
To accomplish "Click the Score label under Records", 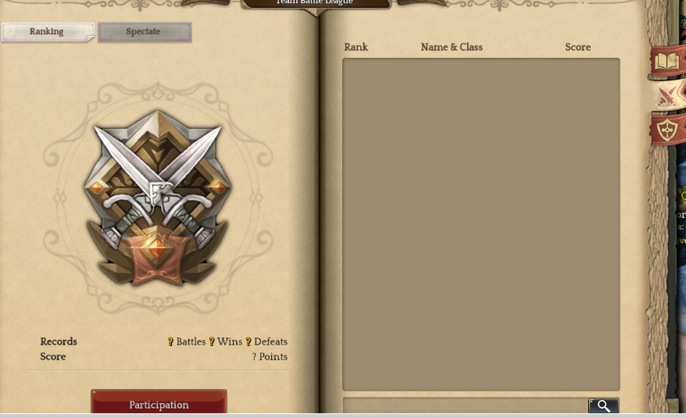I will [x=53, y=357].
